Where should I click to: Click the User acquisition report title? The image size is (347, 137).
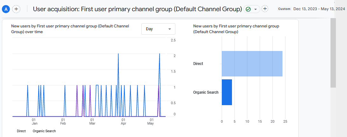point(137,9)
